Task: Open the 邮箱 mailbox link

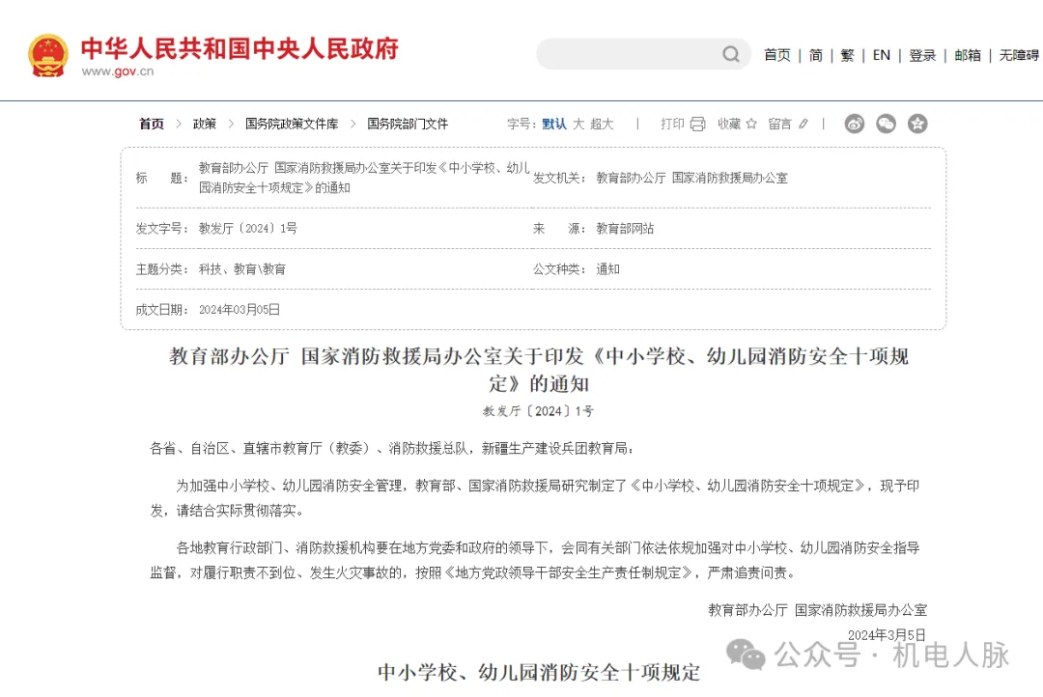Action: (x=968, y=55)
